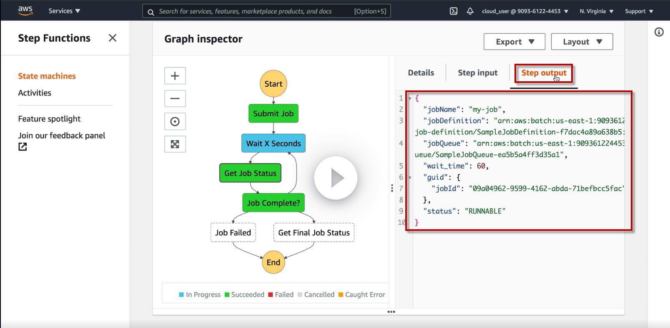Click the zoom in plus icon

coord(175,76)
